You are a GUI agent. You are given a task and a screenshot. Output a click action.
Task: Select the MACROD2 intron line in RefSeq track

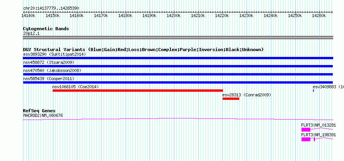[x=178, y=119]
